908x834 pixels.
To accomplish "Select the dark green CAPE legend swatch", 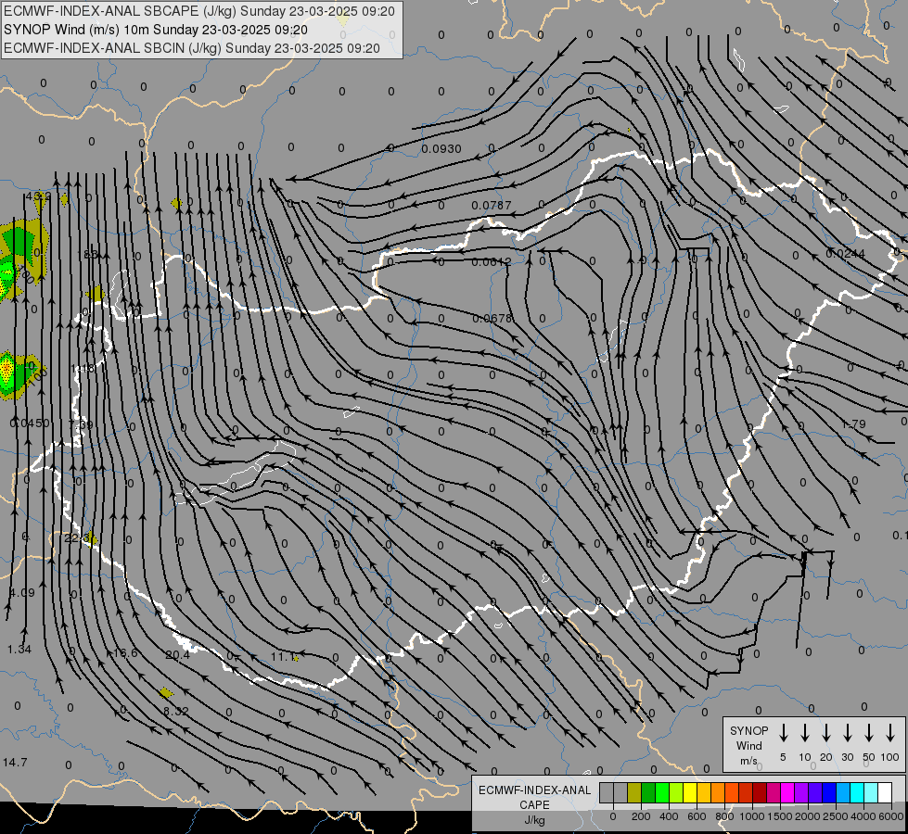I will click(x=648, y=792).
